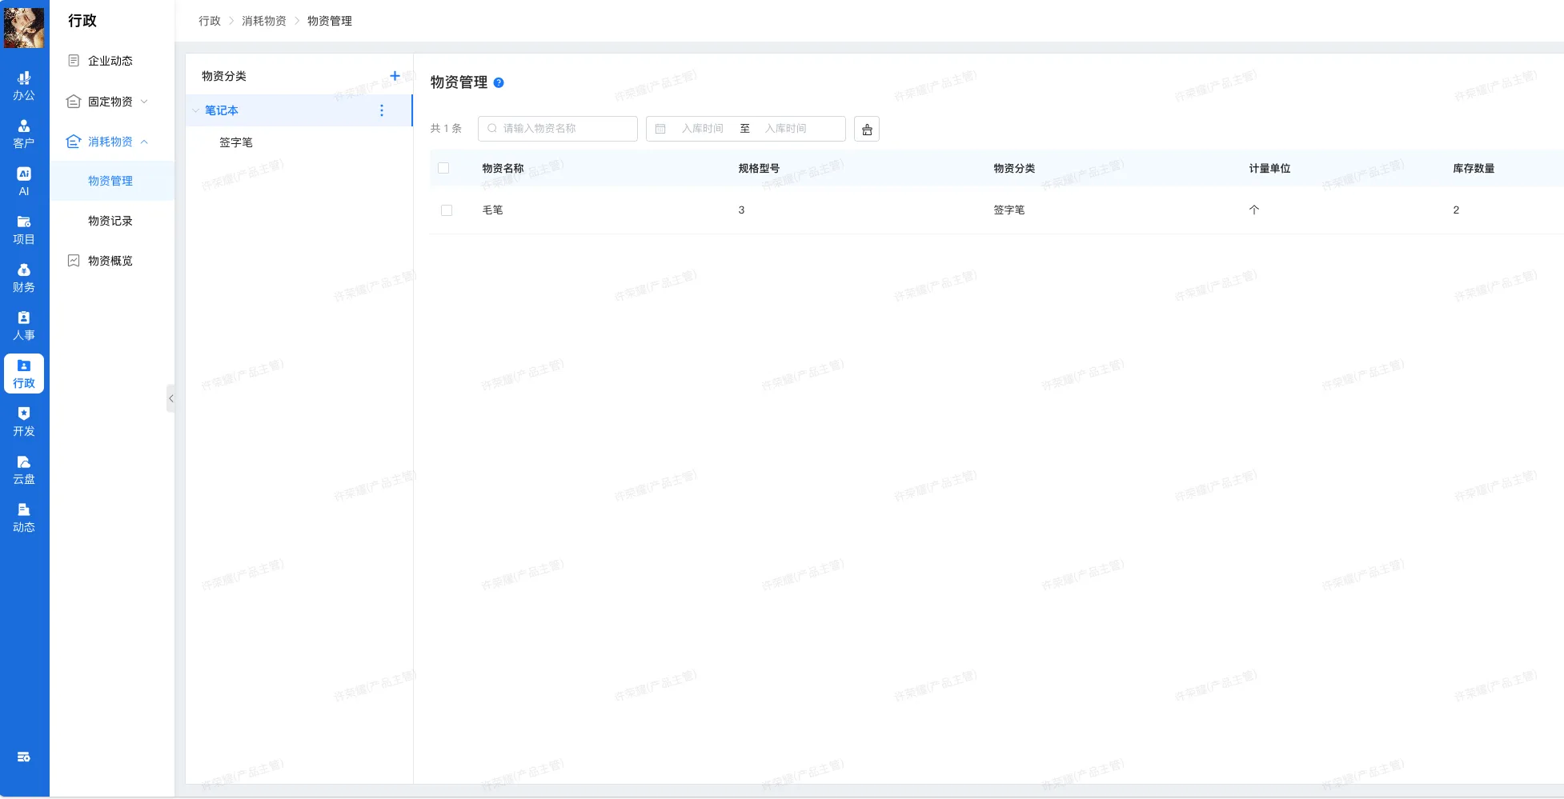Open 物资记录 submenu item
Viewport: 1564px width, 799px height.
(112, 221)
